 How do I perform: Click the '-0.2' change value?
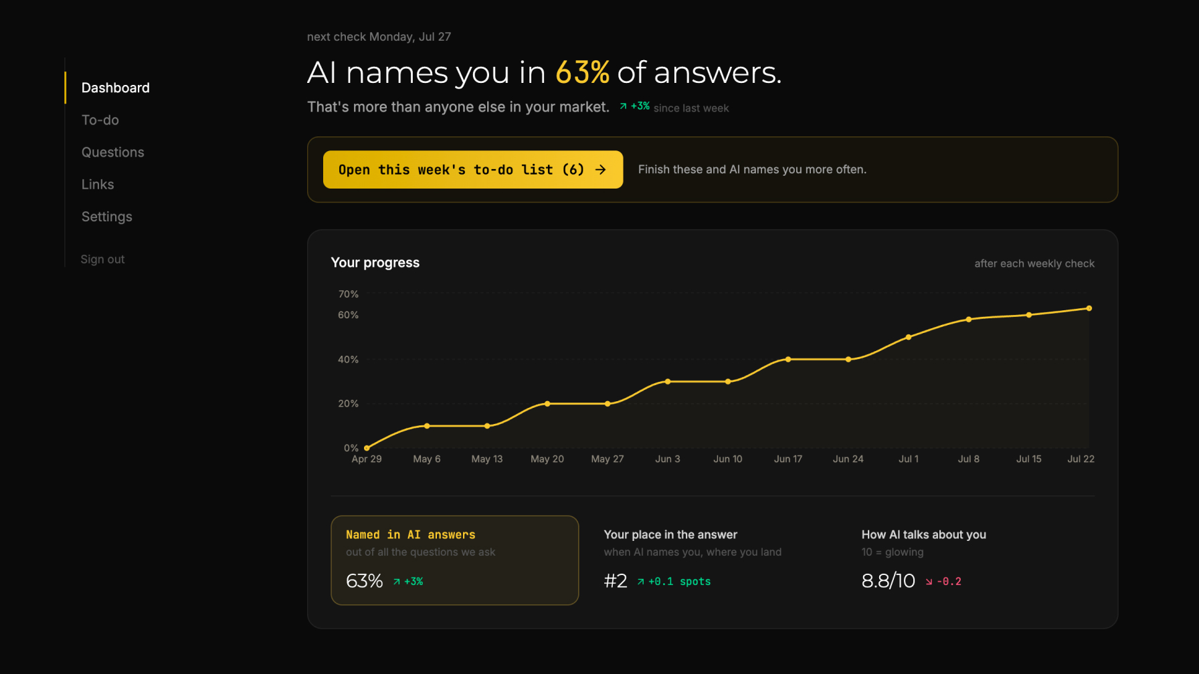click(x=949, y=582)
